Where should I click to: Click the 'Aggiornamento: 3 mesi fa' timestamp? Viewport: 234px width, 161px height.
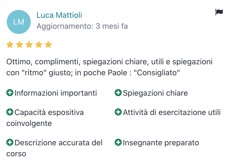click(82, 26)
